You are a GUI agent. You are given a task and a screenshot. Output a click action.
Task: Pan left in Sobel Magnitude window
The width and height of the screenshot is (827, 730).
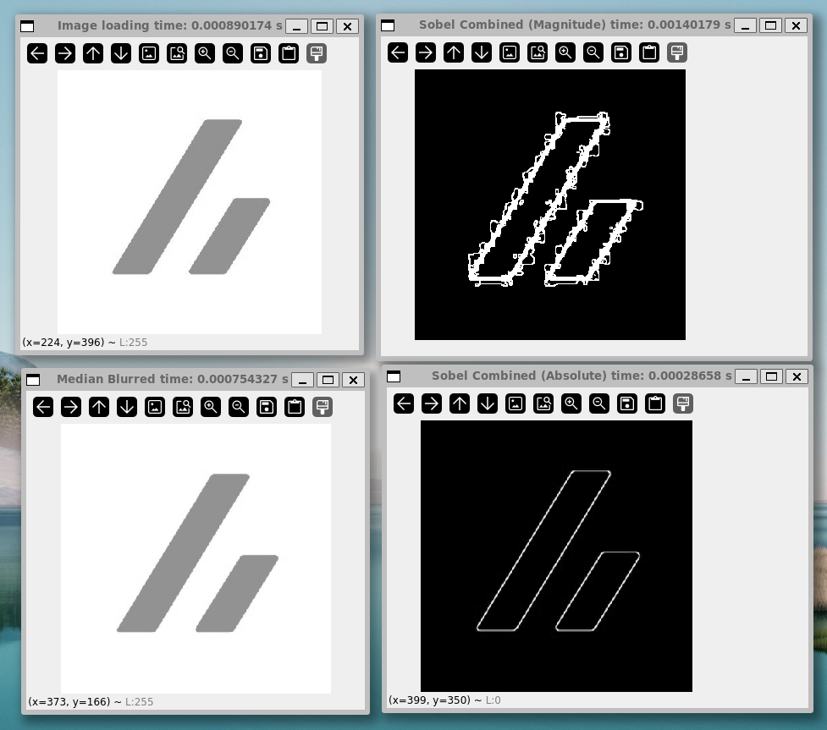pyautogui.click(x=398, y=52)
